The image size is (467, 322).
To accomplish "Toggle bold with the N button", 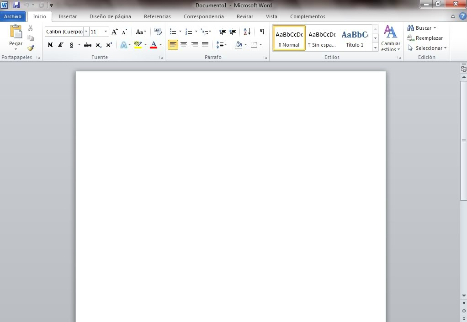I will tap(50, 45).
